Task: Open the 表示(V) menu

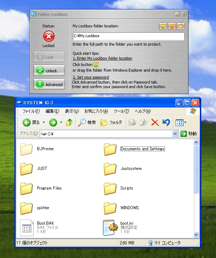Action: pos(72,111)
